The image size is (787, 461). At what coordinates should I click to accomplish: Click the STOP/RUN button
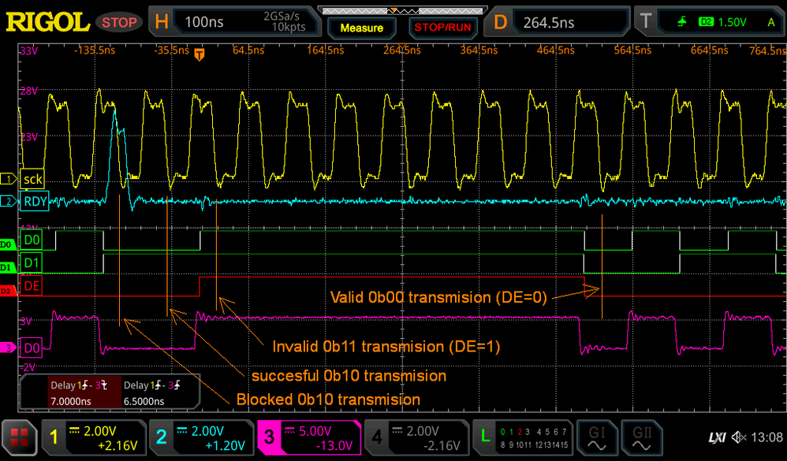tap(442, 28)
